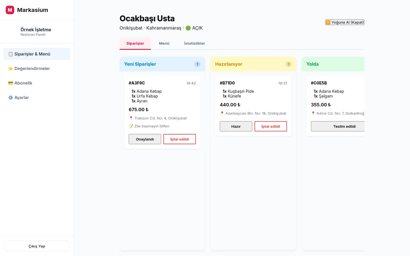Click İptal edildi on order #B71D0
The width and height of the screenshot is (410, 256).
click(x=271, y=126)
